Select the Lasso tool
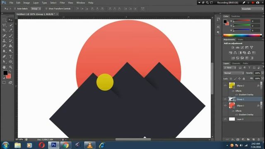 4,25
